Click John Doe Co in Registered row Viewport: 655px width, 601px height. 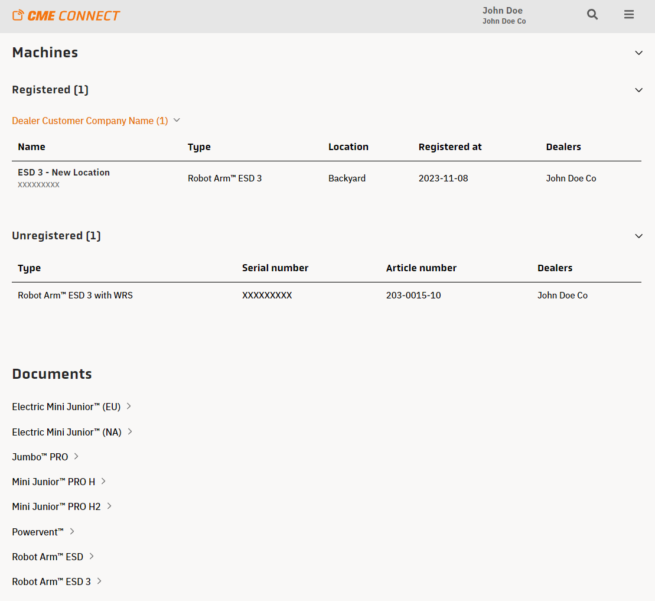point(571,178)
